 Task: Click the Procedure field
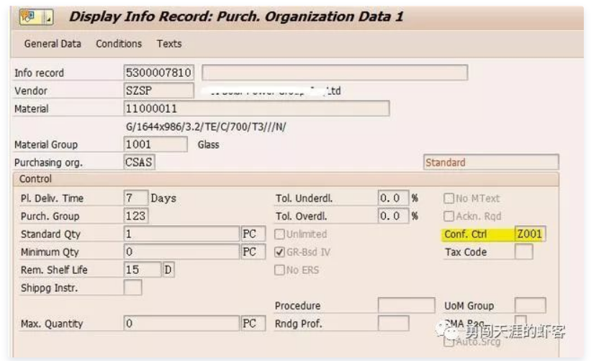(x=406, y=306)
